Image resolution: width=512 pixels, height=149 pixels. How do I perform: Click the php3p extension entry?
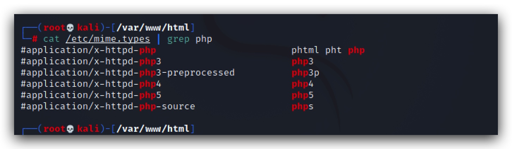point(305,73)
